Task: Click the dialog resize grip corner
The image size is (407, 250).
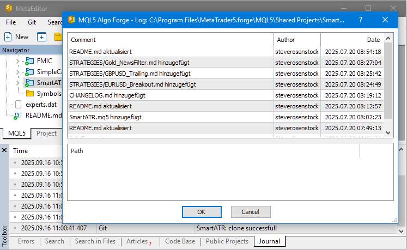Action: point(394,221)
